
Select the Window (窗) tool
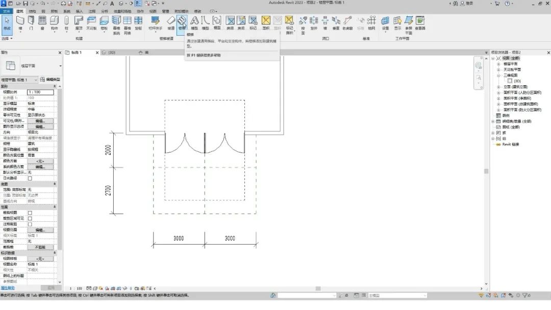point(42,23)
